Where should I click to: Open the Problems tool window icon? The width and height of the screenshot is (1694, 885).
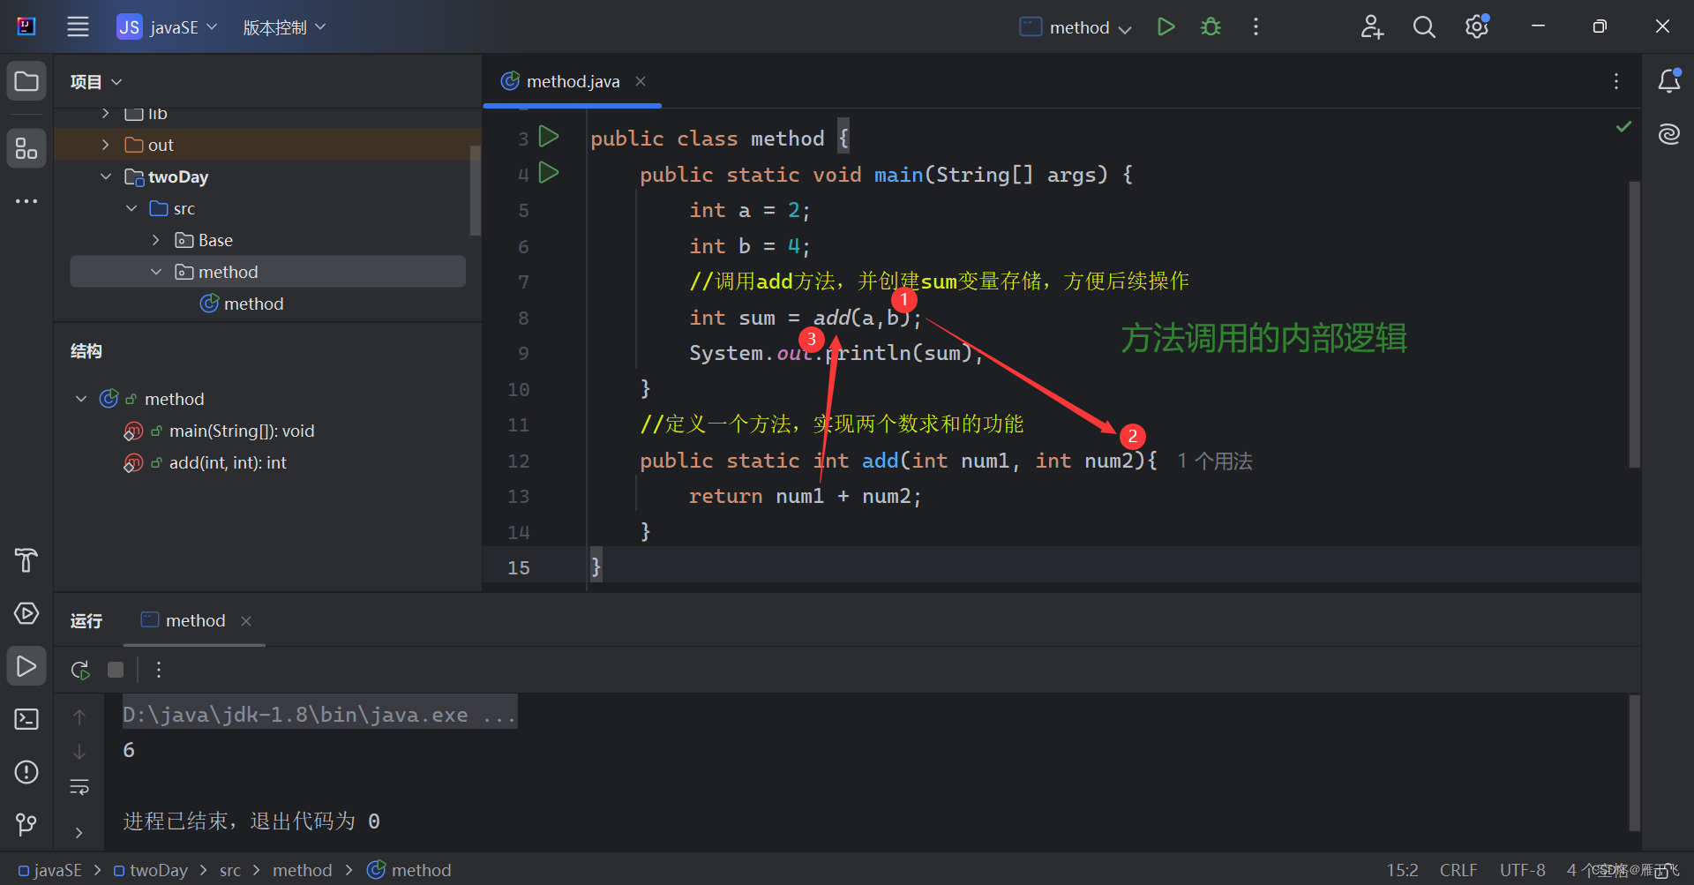click(x=26, y=772)
